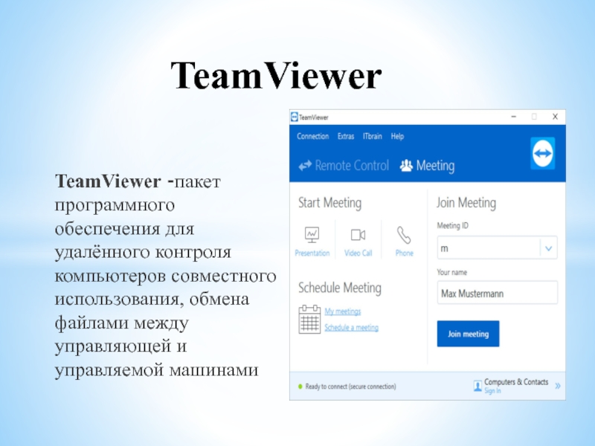The width and height of the screenshot is (595, 446).
Task: Click the TeamViewer title bar icon
Action: click(295, 117)
